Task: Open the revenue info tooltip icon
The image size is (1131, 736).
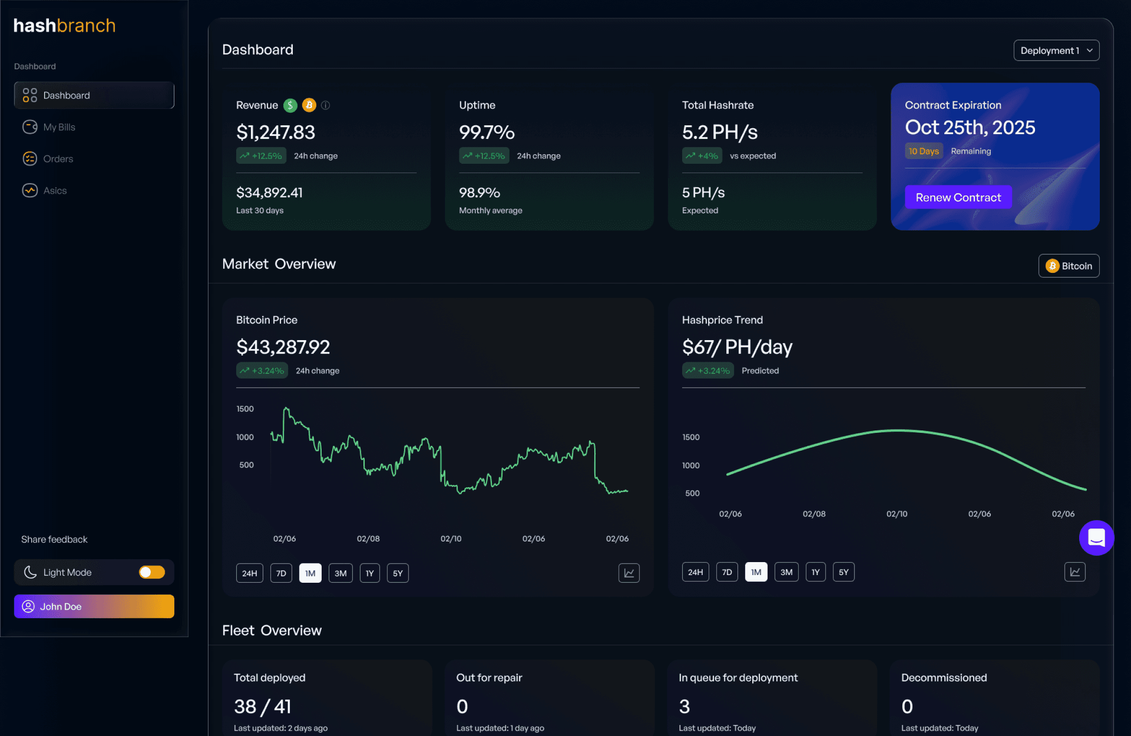Action: 325,105
